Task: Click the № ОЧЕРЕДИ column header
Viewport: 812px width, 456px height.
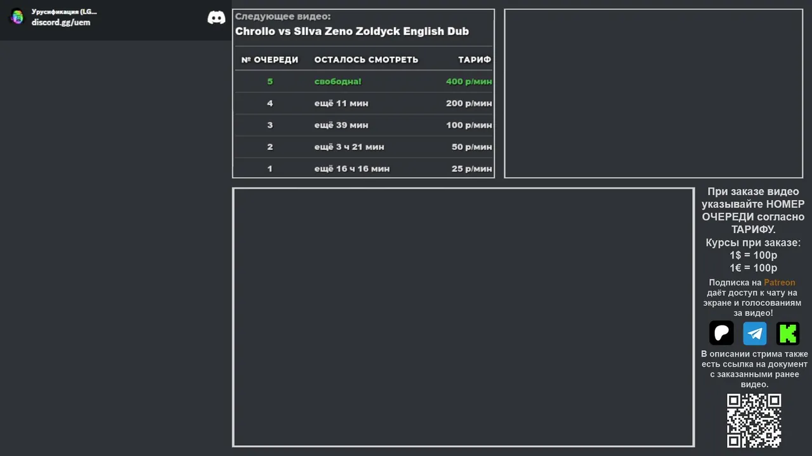Action: pos(270,60)
